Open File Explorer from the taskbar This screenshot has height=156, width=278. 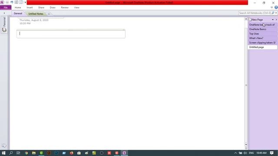point(34,153)
